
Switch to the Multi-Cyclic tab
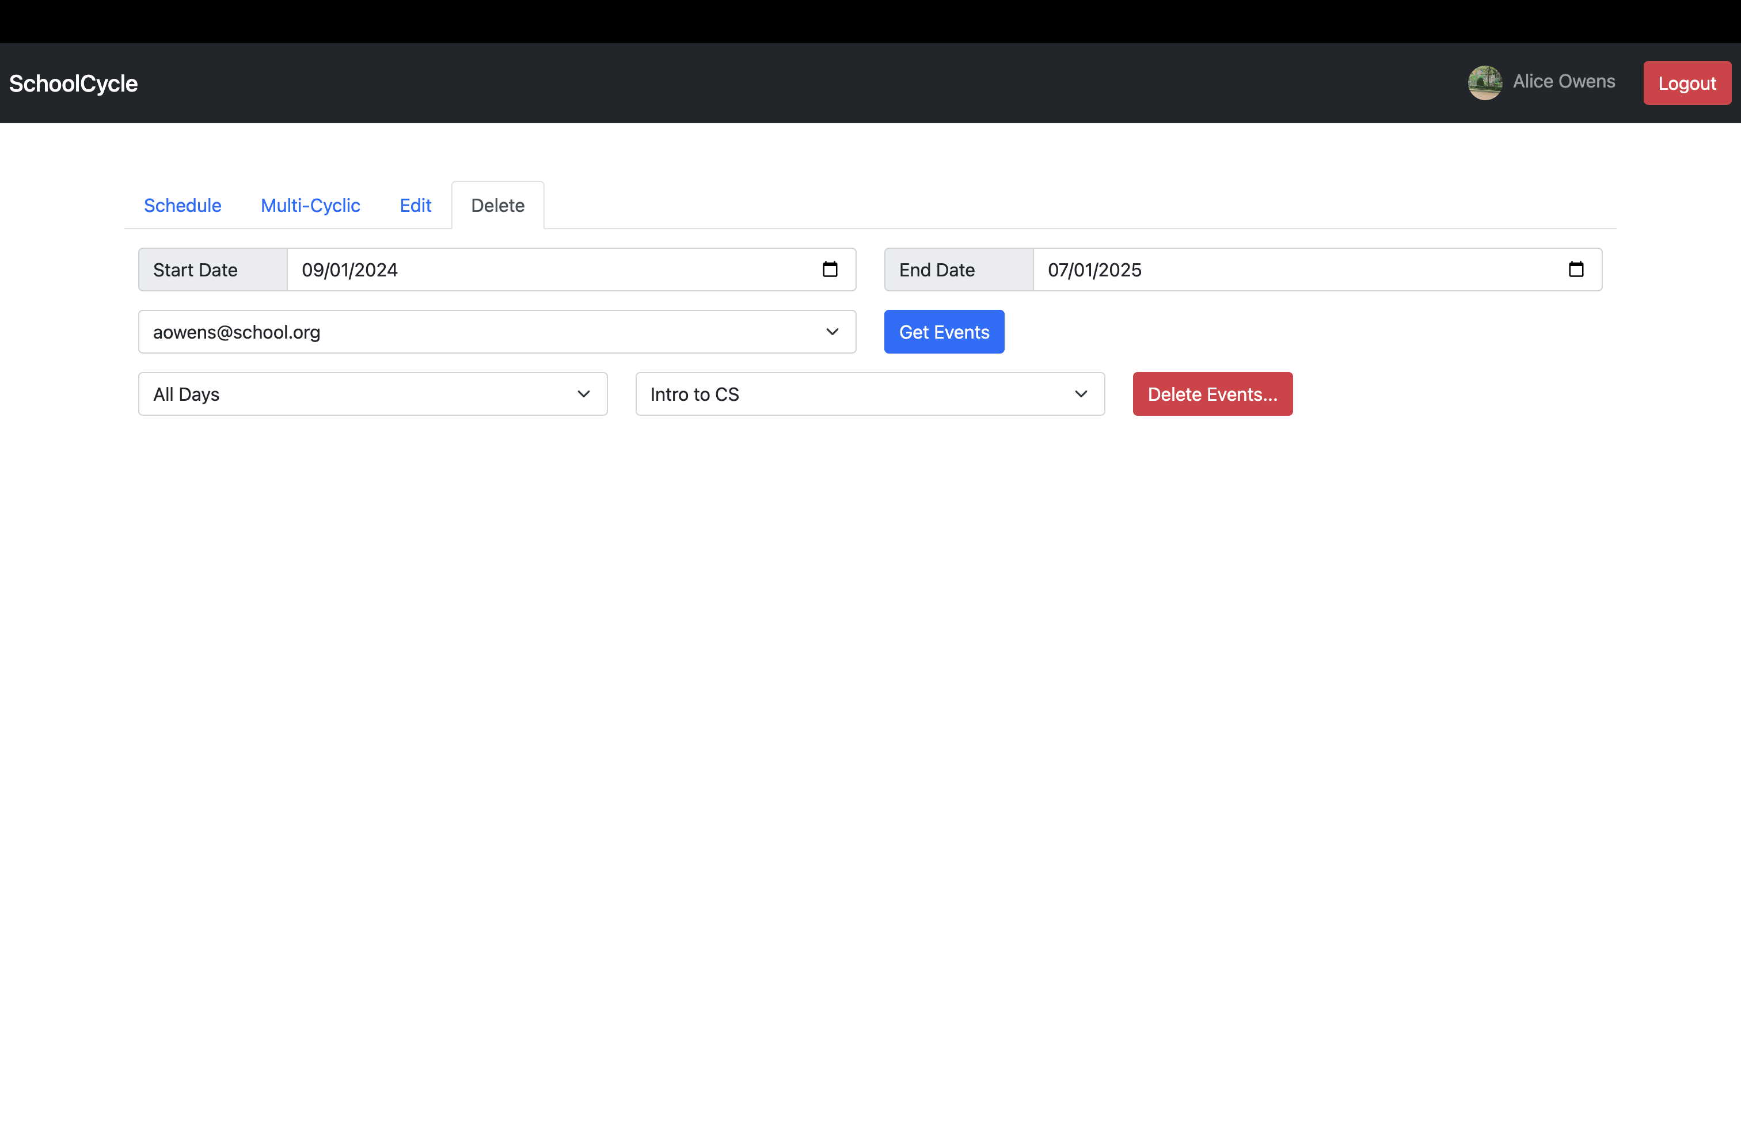coord(310,206)
